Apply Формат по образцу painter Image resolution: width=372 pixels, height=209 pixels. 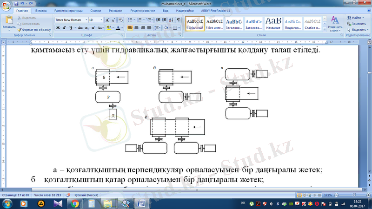click(34, 30)
